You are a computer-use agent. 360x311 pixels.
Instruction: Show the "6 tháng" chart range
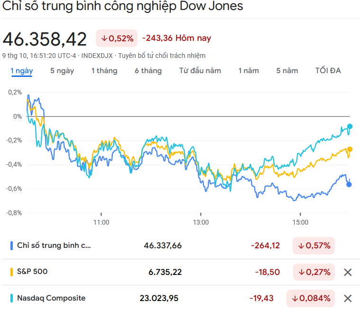pyautogui.click(x=148, y=71)
